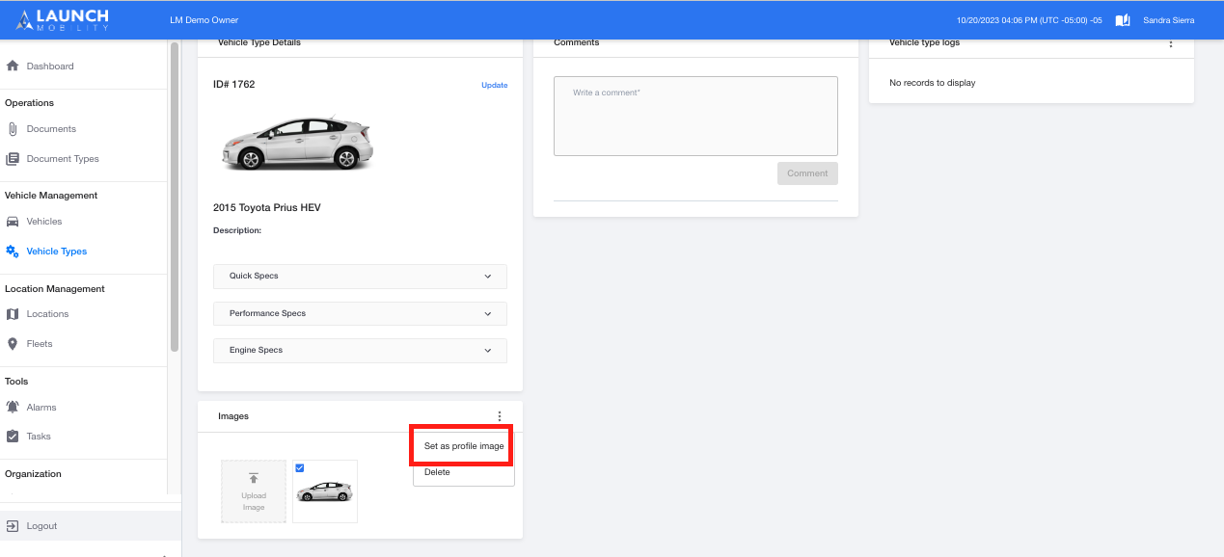Click the Write a comment text field
1224x557 pixels.
695,116
